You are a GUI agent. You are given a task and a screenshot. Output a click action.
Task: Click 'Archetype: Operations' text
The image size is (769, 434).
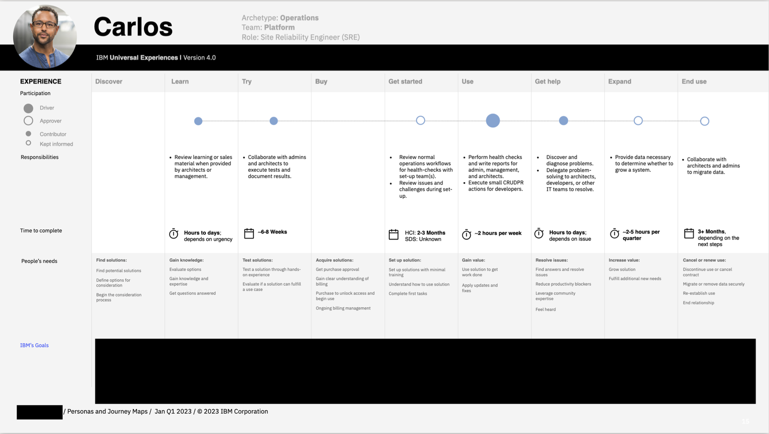coord(280,17)
